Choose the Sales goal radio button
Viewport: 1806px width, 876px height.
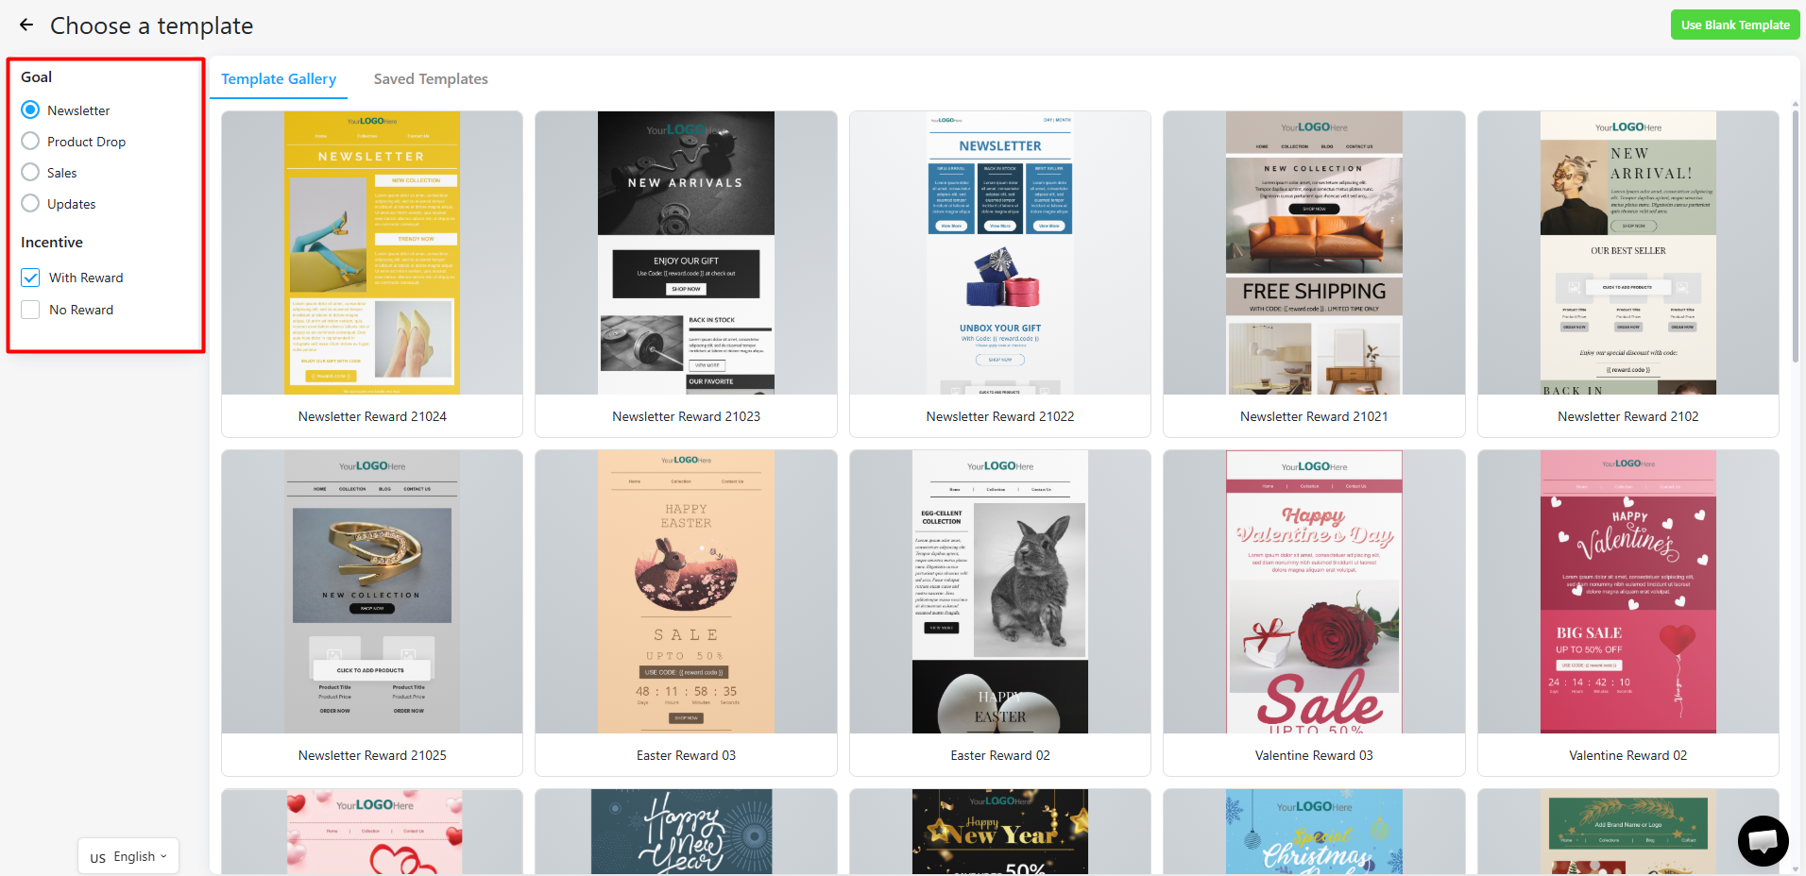[x=30, y=173]
